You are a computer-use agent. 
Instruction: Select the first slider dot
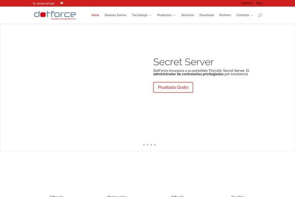point(144,145)
